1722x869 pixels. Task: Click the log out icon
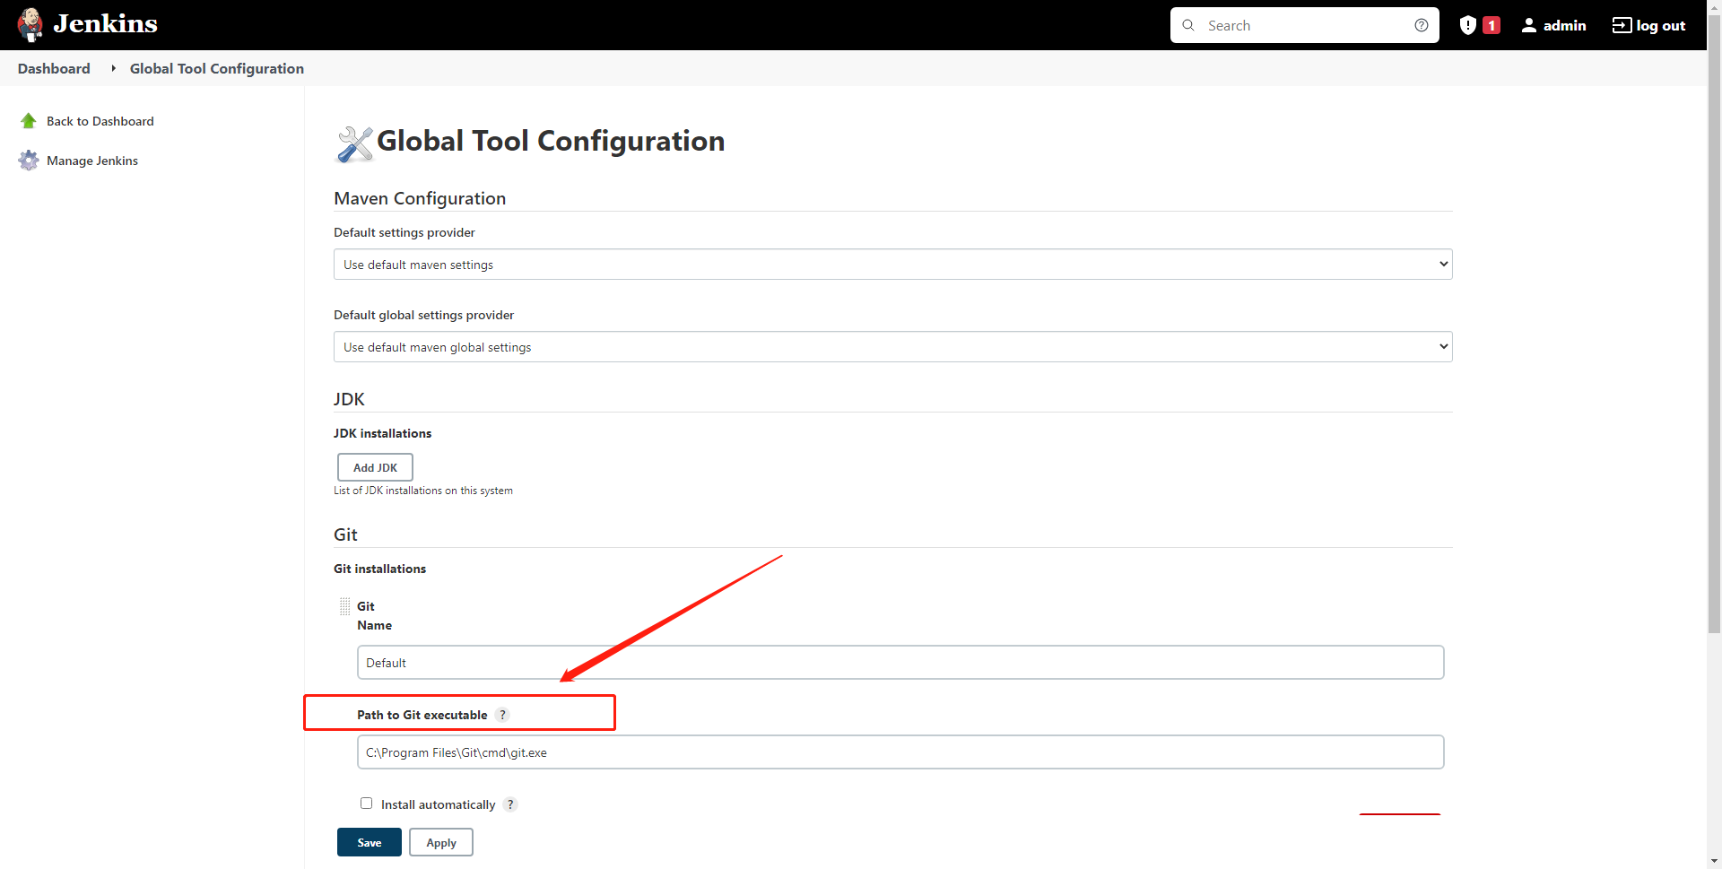click(x=1622, y=25)
